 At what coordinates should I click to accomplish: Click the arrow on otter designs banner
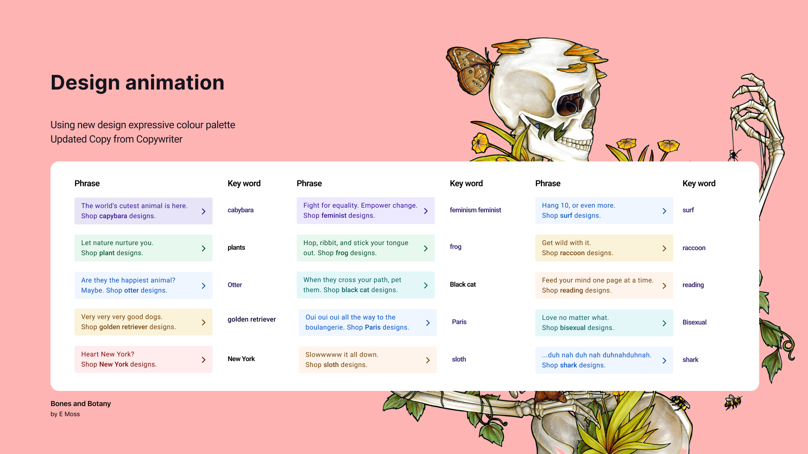pyautogui.click(x=204, y=286)
